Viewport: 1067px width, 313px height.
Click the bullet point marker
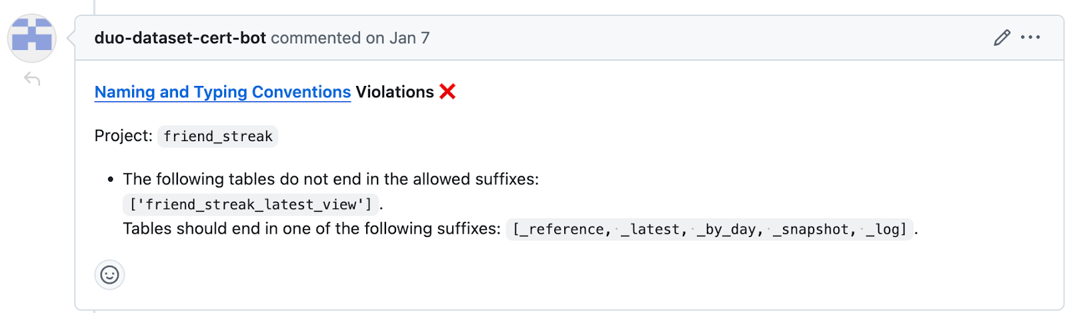click(x=111, y=180)
